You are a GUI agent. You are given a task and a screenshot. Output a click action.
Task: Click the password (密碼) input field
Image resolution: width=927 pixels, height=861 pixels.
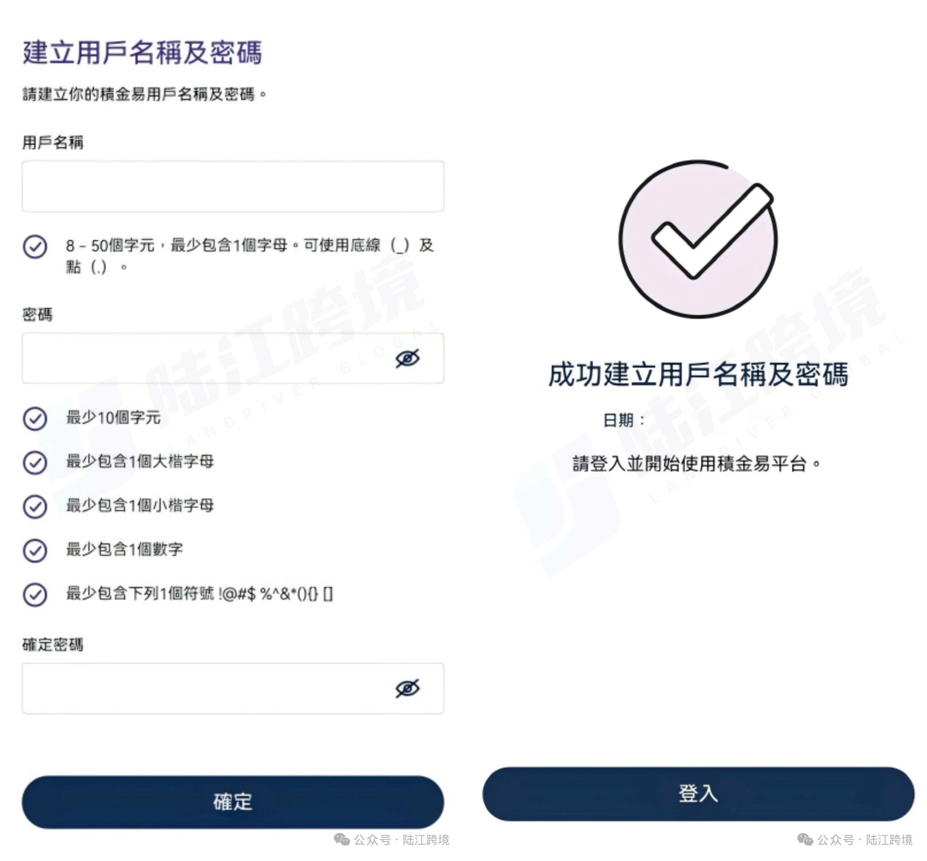coord(205,358)
